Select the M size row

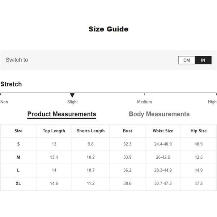click(x=109, y=157)
